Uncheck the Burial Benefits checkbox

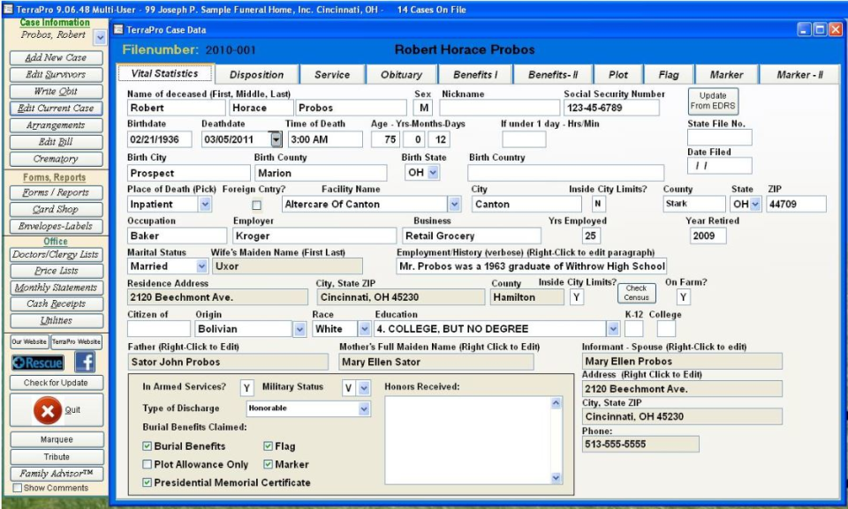coord(147,446)
